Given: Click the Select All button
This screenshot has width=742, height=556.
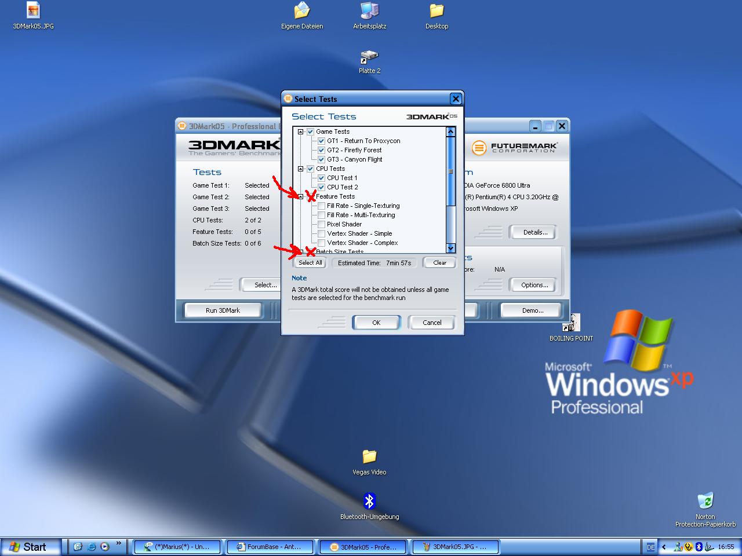Looking at the screenshot, I should tap(310, 262).
